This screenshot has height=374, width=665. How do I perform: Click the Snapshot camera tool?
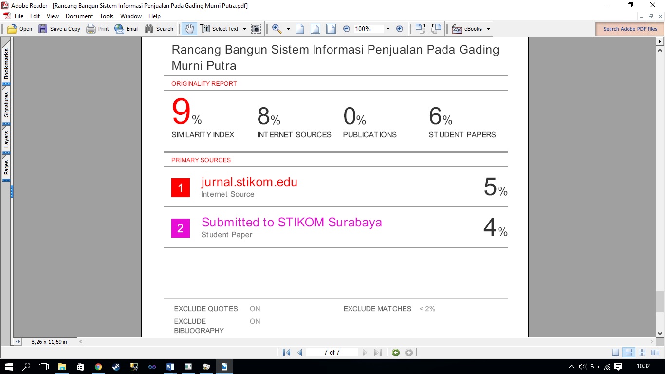[256, 29]
